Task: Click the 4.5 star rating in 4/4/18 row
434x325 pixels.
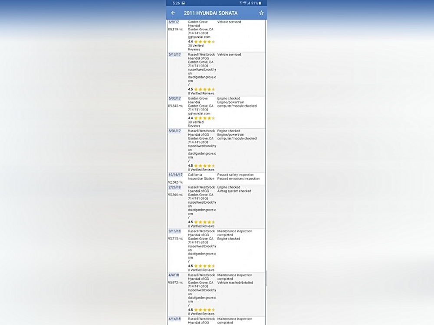Action: (x=201, y=310)
